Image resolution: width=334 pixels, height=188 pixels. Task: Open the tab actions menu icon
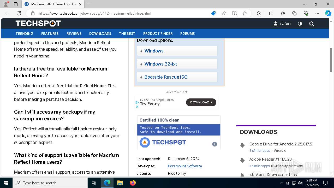tap(16, 4)
